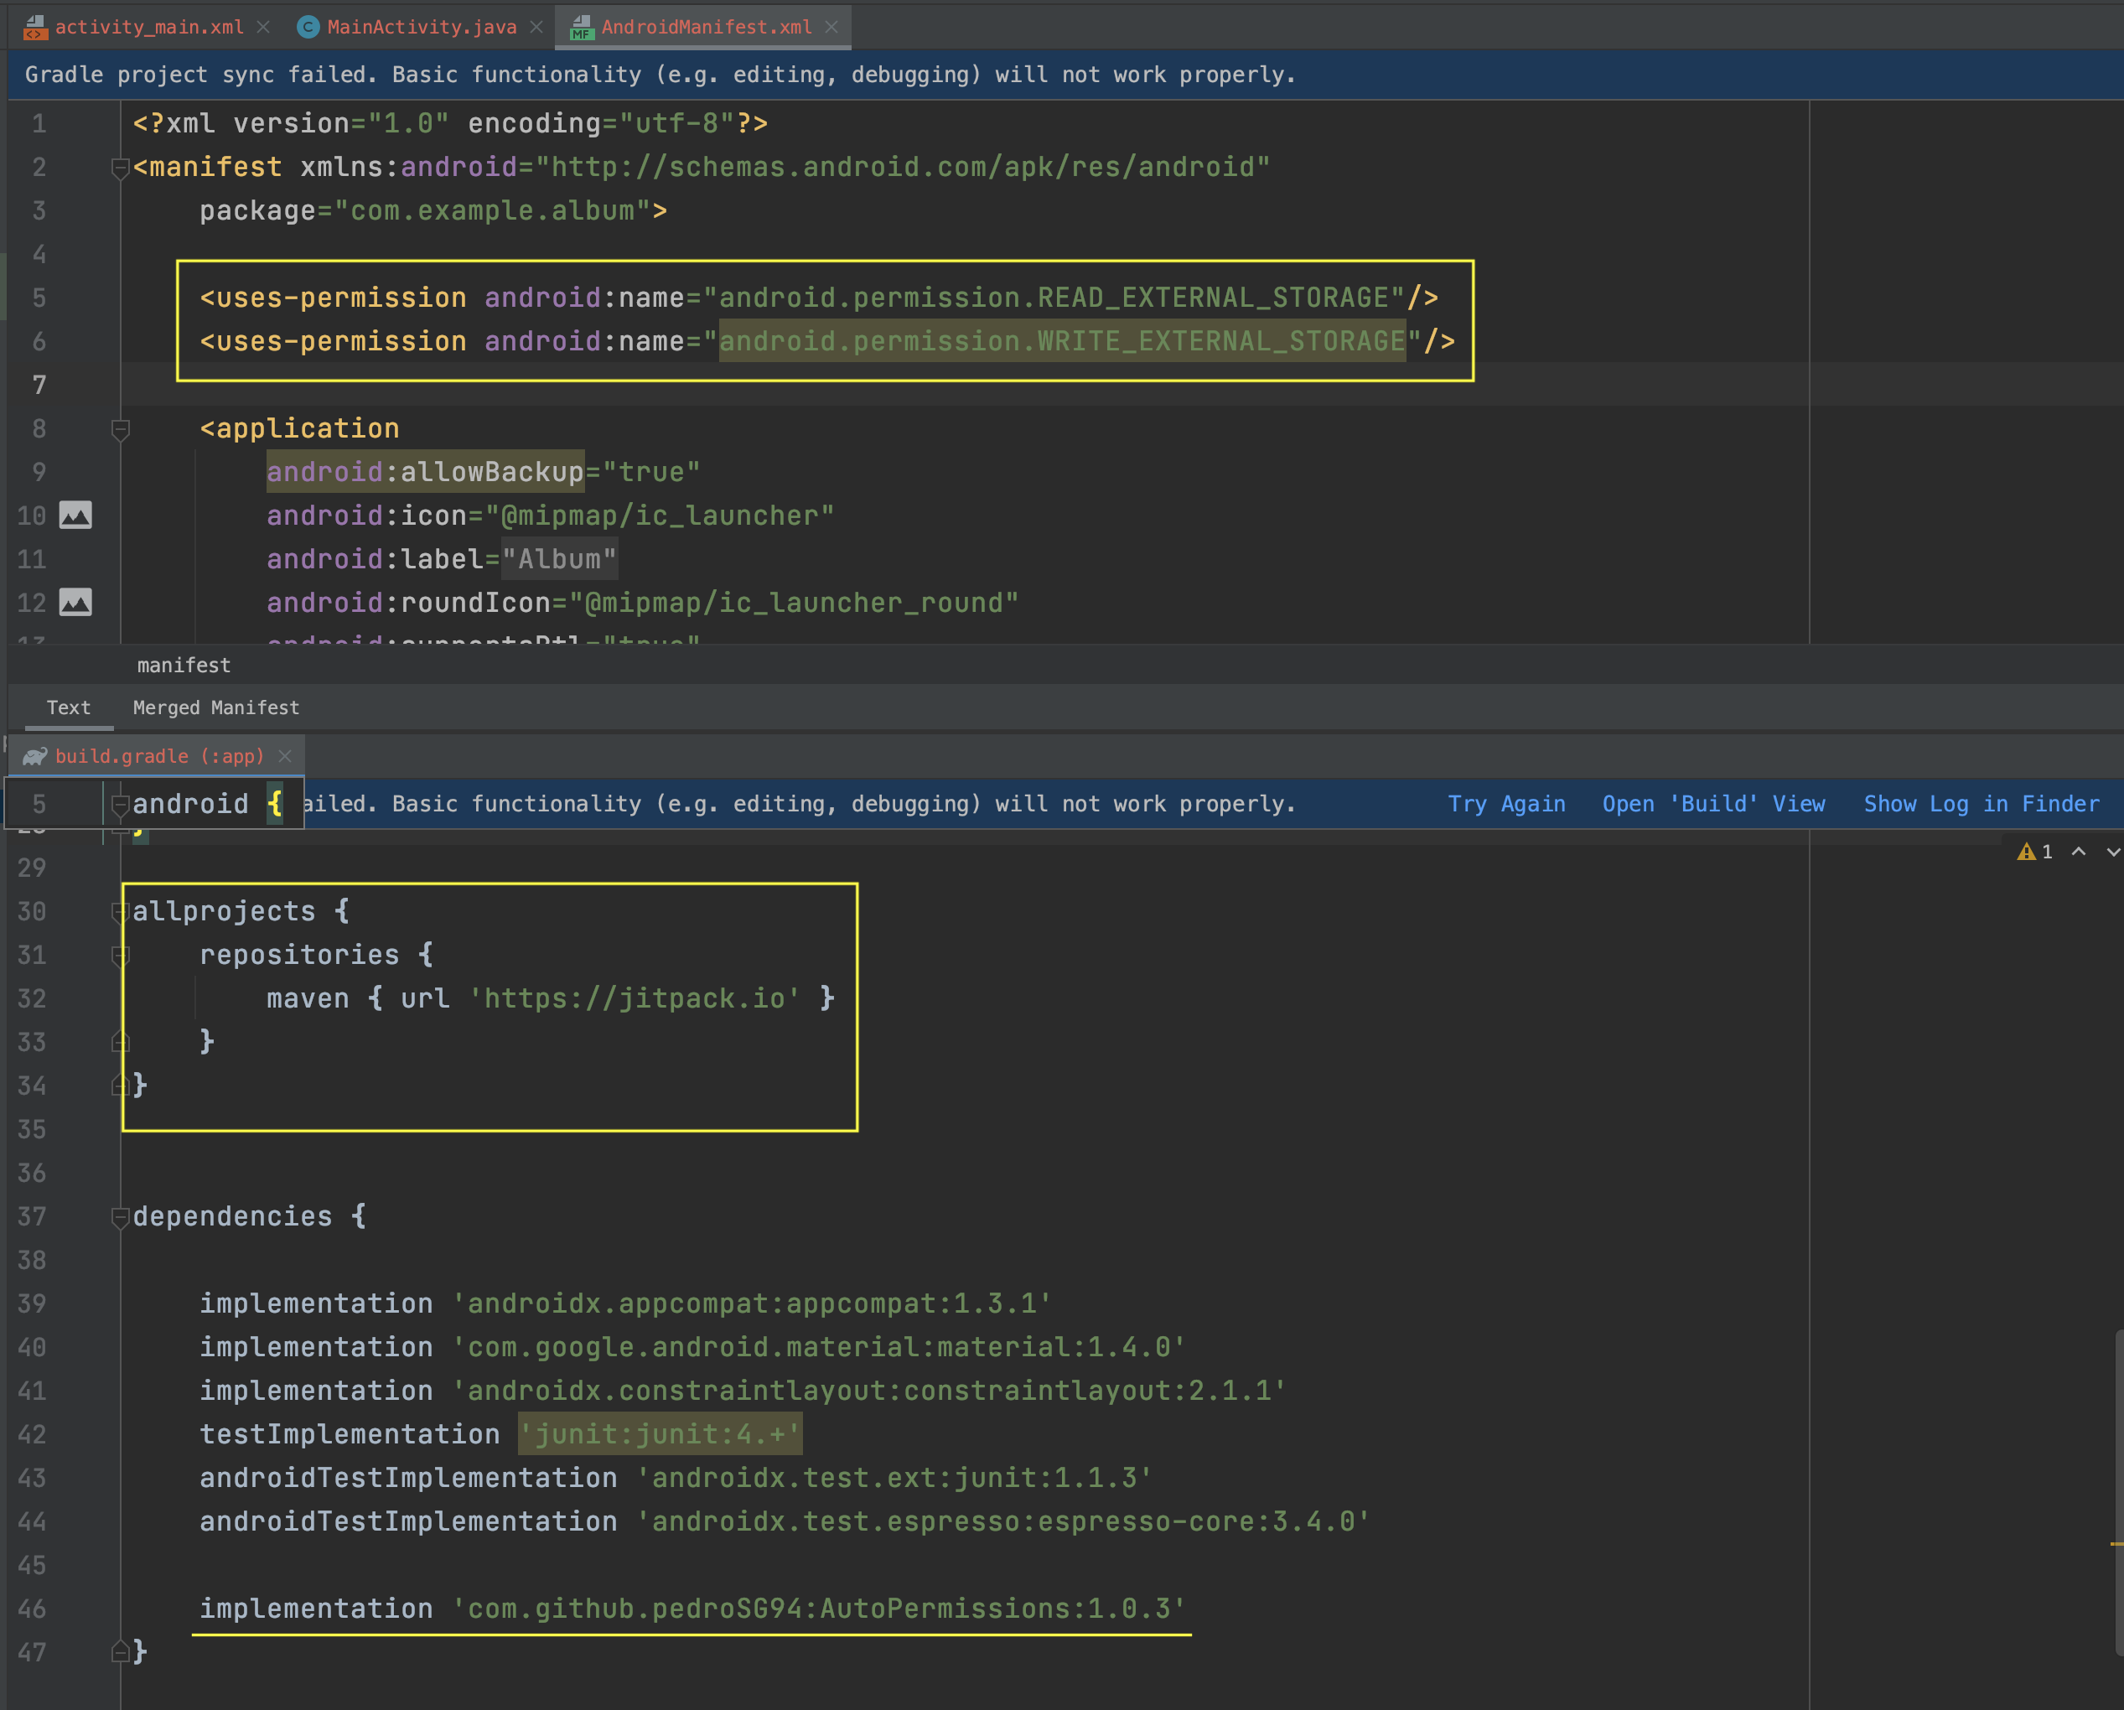Viewport: 2124px width, 1710px height.
Task: Click Open 'Build' View link
Action: (x=1713, y=804)
